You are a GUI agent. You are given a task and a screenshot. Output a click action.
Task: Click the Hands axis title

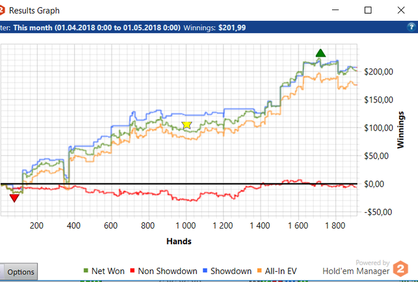[x=179, y=241]
